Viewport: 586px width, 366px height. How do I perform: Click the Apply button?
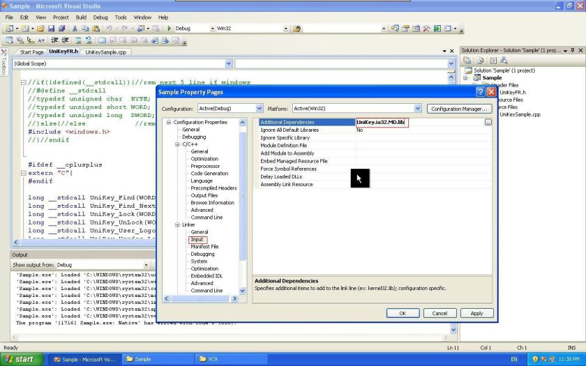click(x=477, y=313)
